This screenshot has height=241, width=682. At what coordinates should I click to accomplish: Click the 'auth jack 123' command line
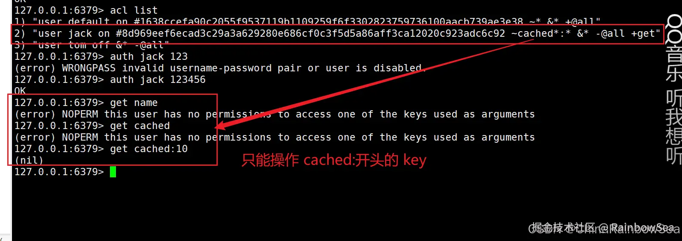point(101,56)
